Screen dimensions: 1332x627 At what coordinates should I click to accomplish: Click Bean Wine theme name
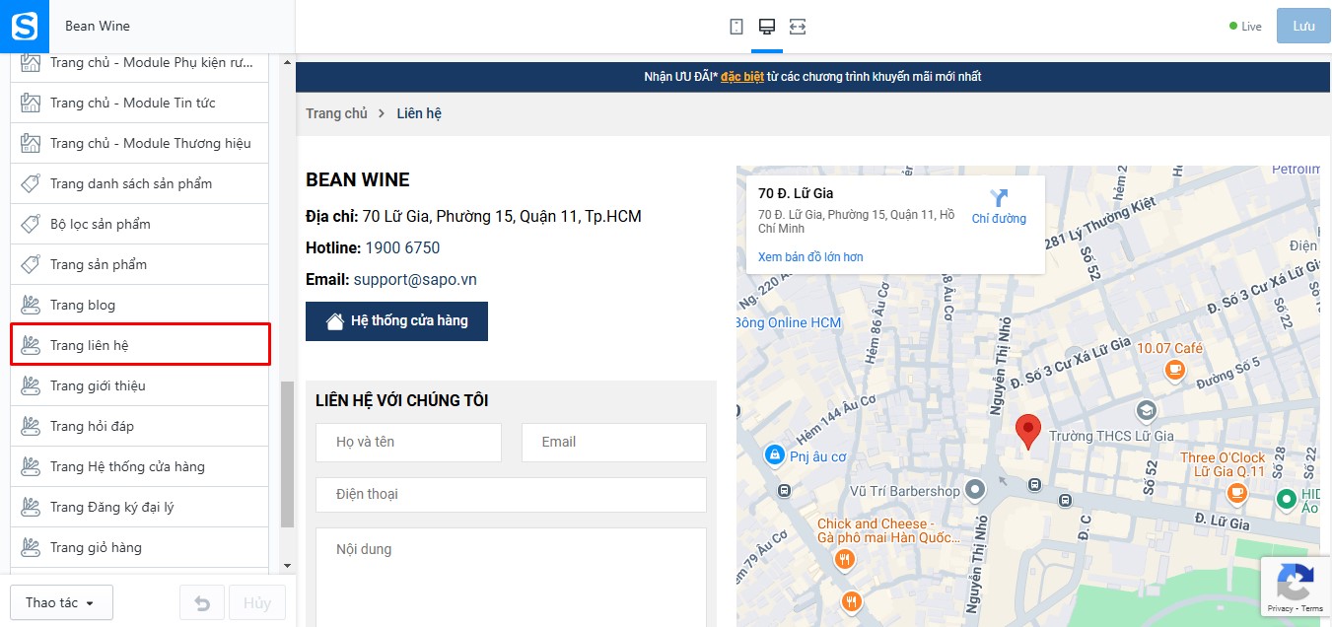[98, 26]
